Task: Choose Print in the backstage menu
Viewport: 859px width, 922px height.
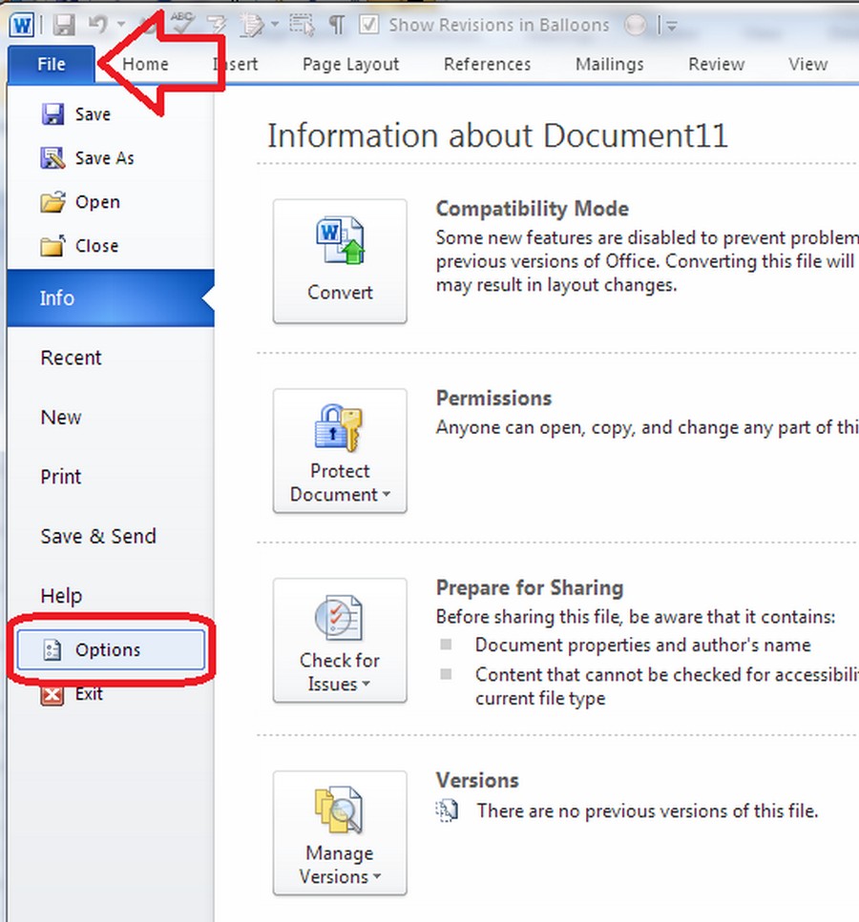Action: 61,477
